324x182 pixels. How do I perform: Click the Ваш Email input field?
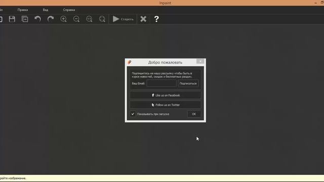point(161,83)
